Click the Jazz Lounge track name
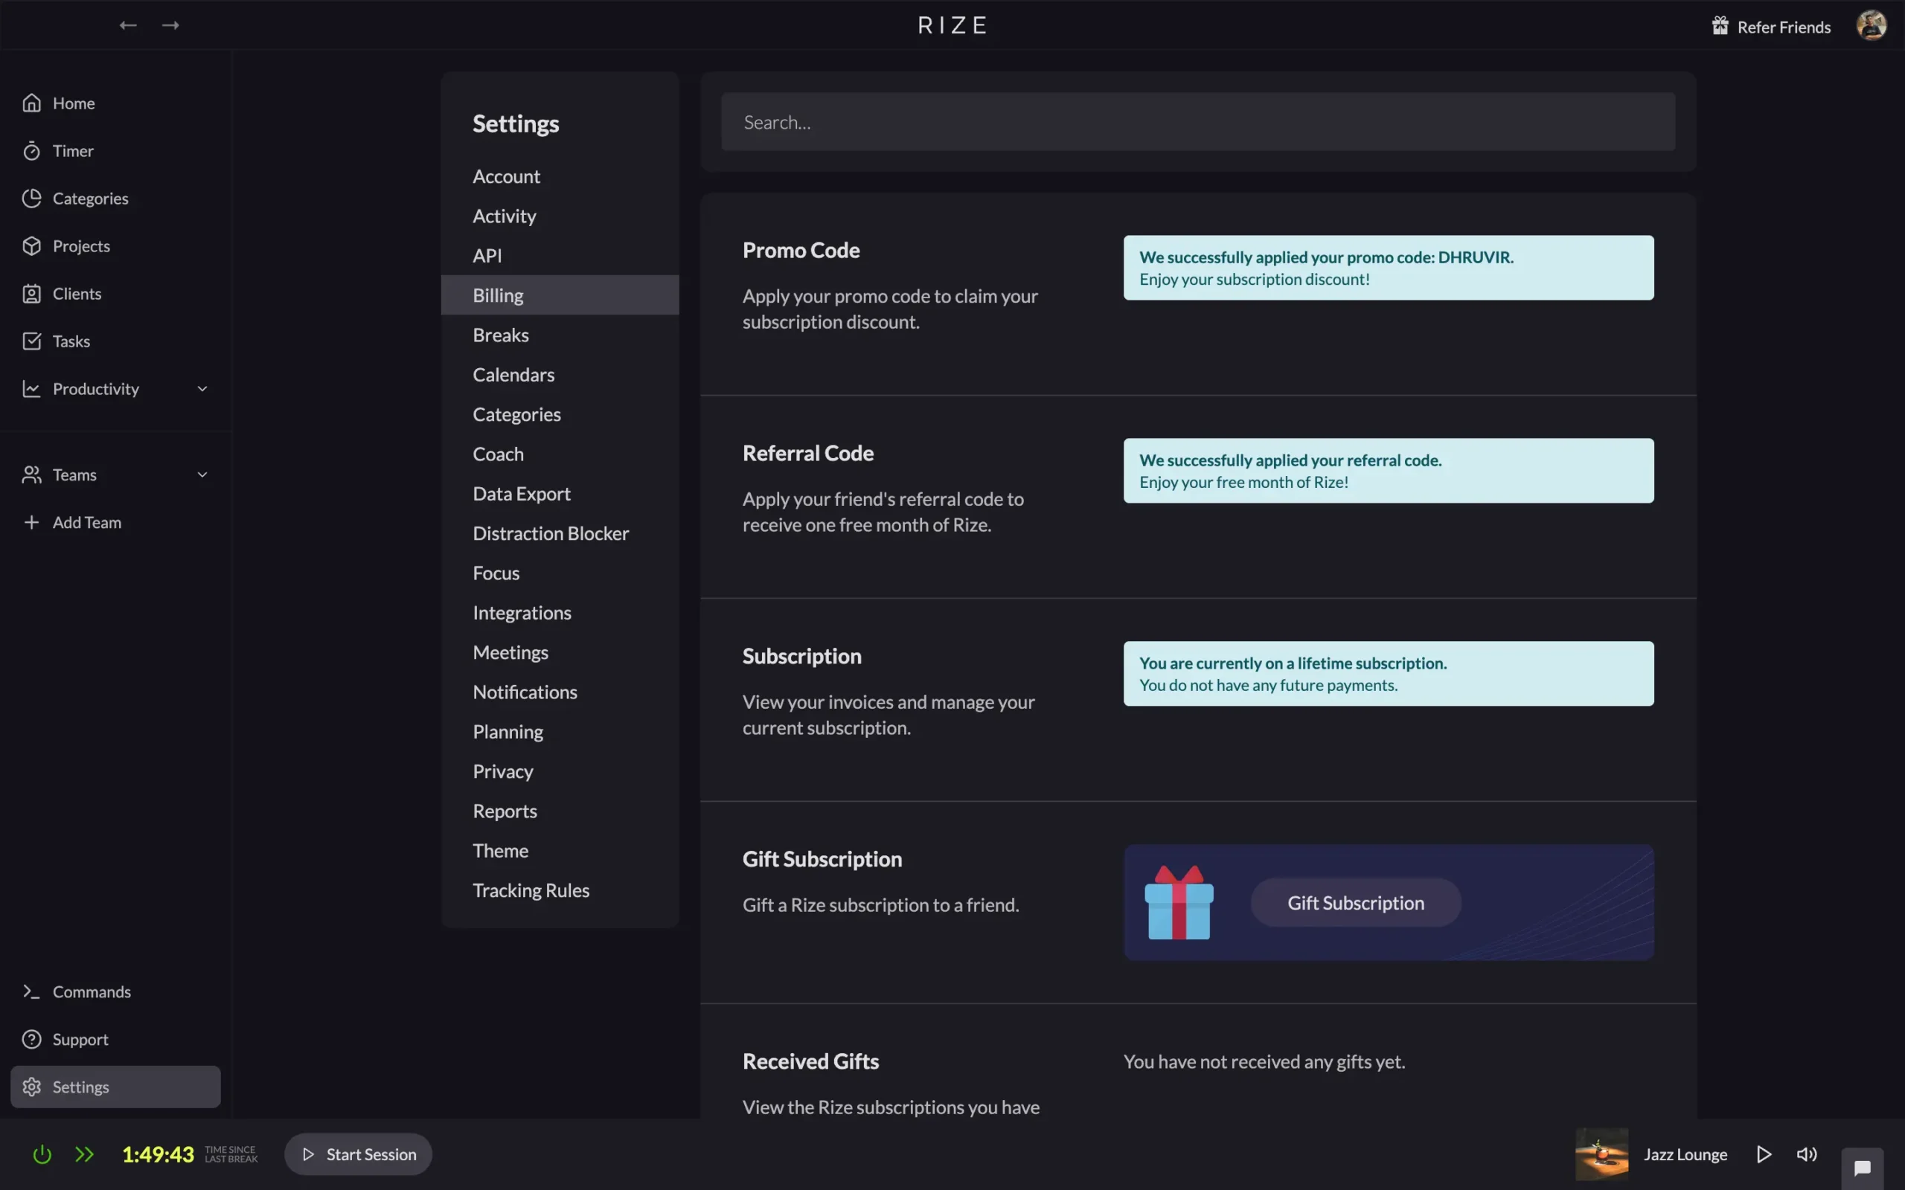This screenshot has width=1905, height=1190. point(1685,1154)
